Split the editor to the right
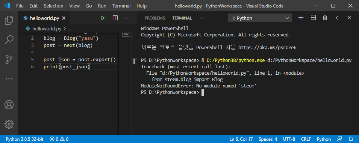359x143 pixels. coord(115,18)
